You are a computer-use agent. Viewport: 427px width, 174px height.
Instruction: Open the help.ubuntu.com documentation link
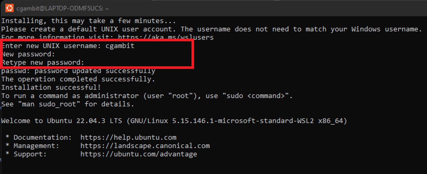pyautogui.click(x=128, y=137)
